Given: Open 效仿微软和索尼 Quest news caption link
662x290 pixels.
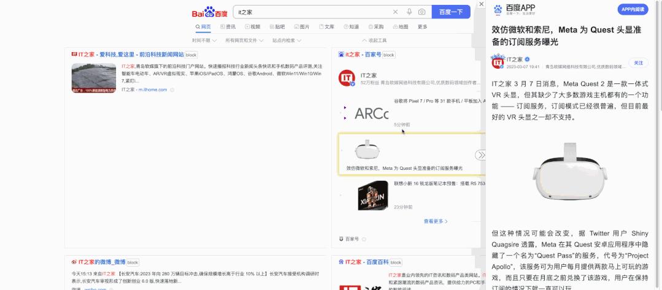Looking at the screenshot, I should point(404,168).
